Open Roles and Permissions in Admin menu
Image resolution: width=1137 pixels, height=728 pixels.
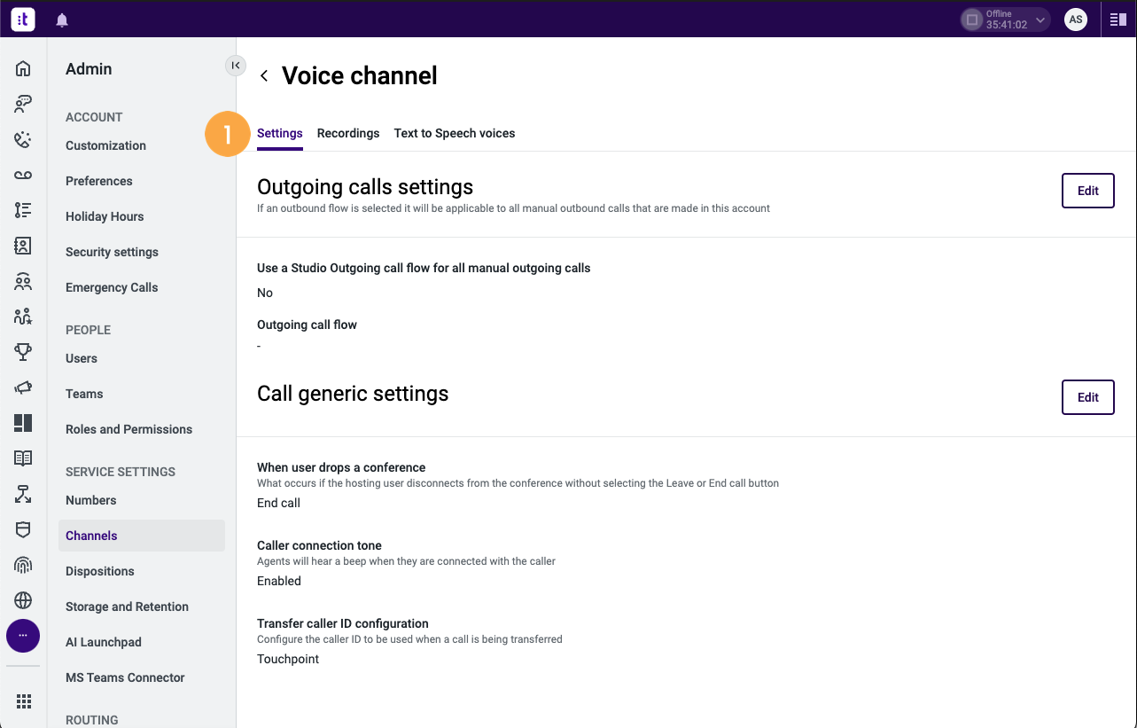pos(128,429)
